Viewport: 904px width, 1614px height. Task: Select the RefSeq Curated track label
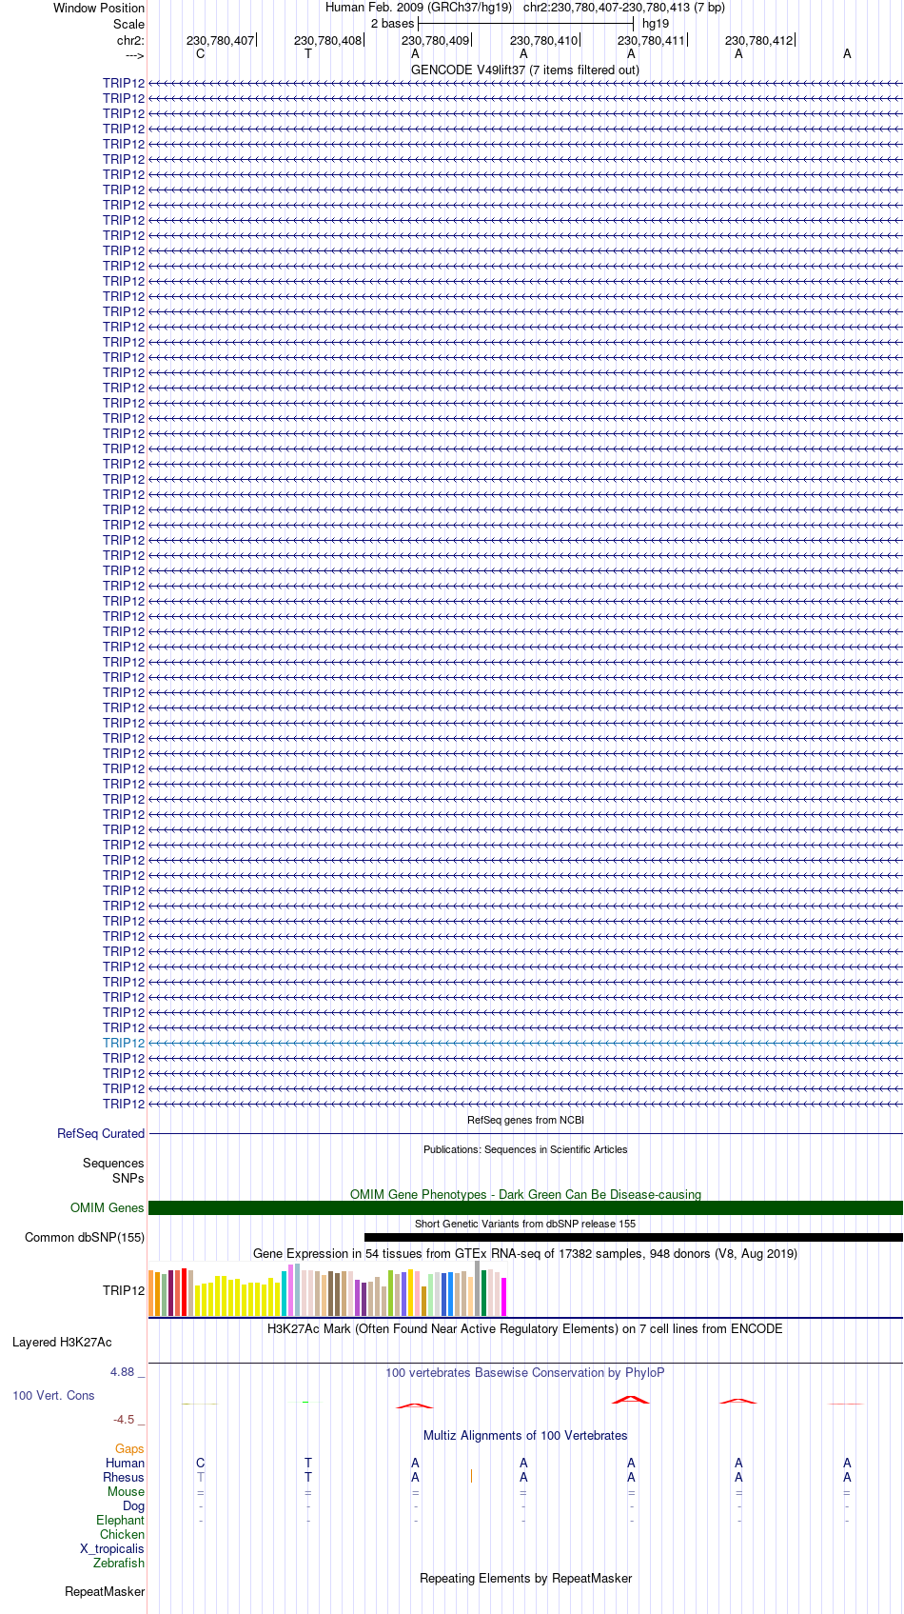click(x=101, y=1133)
